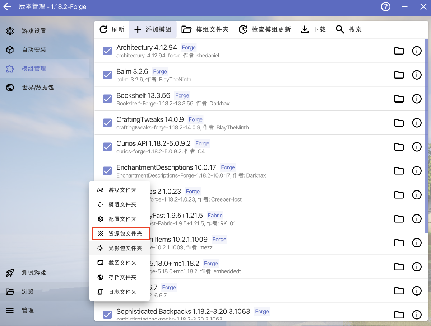Viewport: 431px width, 326px height.
Task: Choose 光影包文件夹 in popup menu
Action: (x=120, y=248)
